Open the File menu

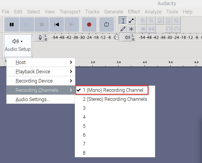tap(6, 12)
